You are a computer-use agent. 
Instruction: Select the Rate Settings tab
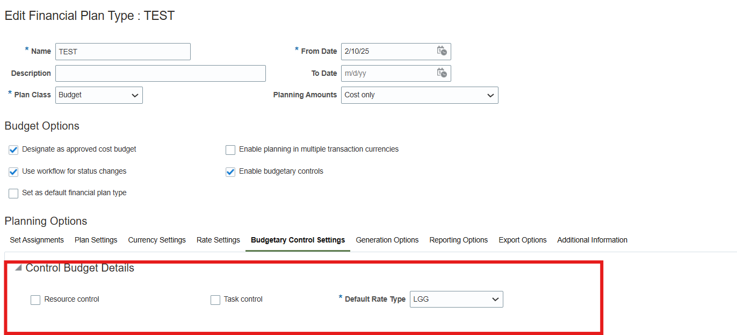(x=218, y=240)
